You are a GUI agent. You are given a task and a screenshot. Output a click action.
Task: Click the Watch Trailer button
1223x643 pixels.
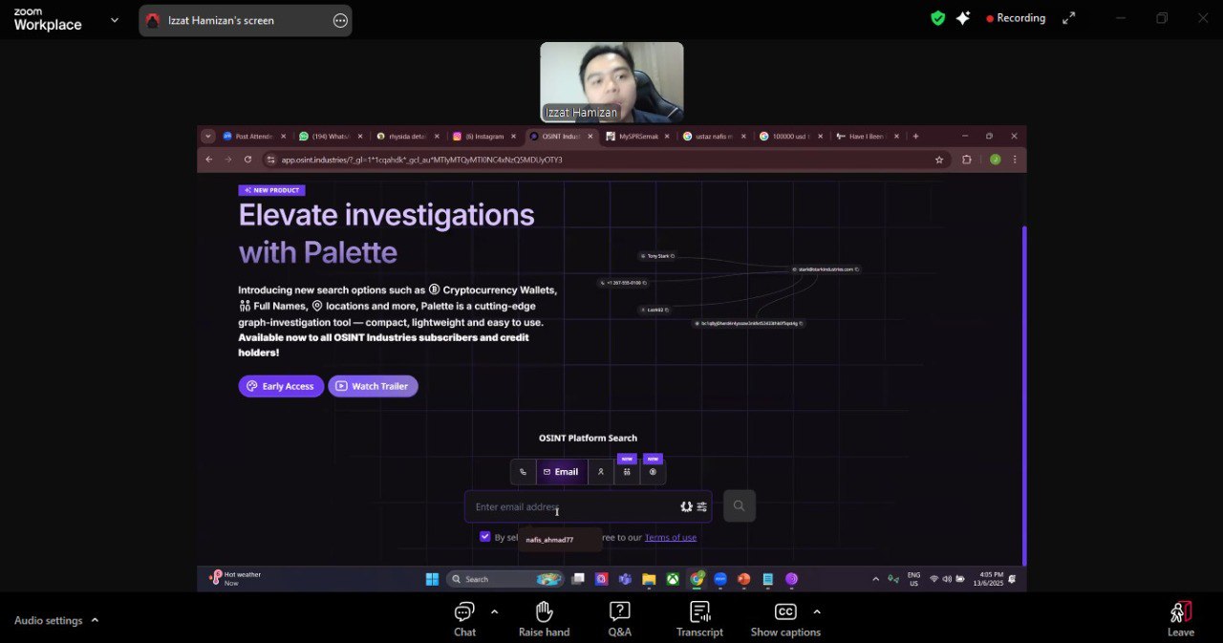click(373, 386)
